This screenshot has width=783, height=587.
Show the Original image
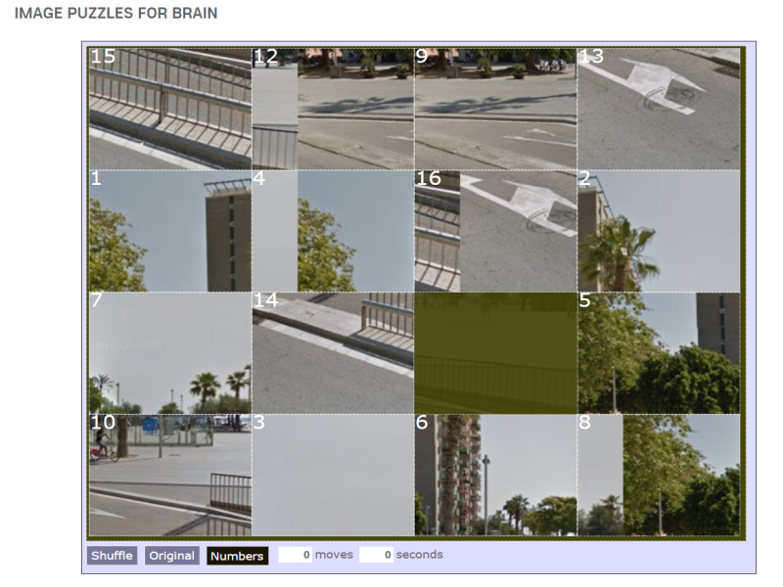click(172, 556)
